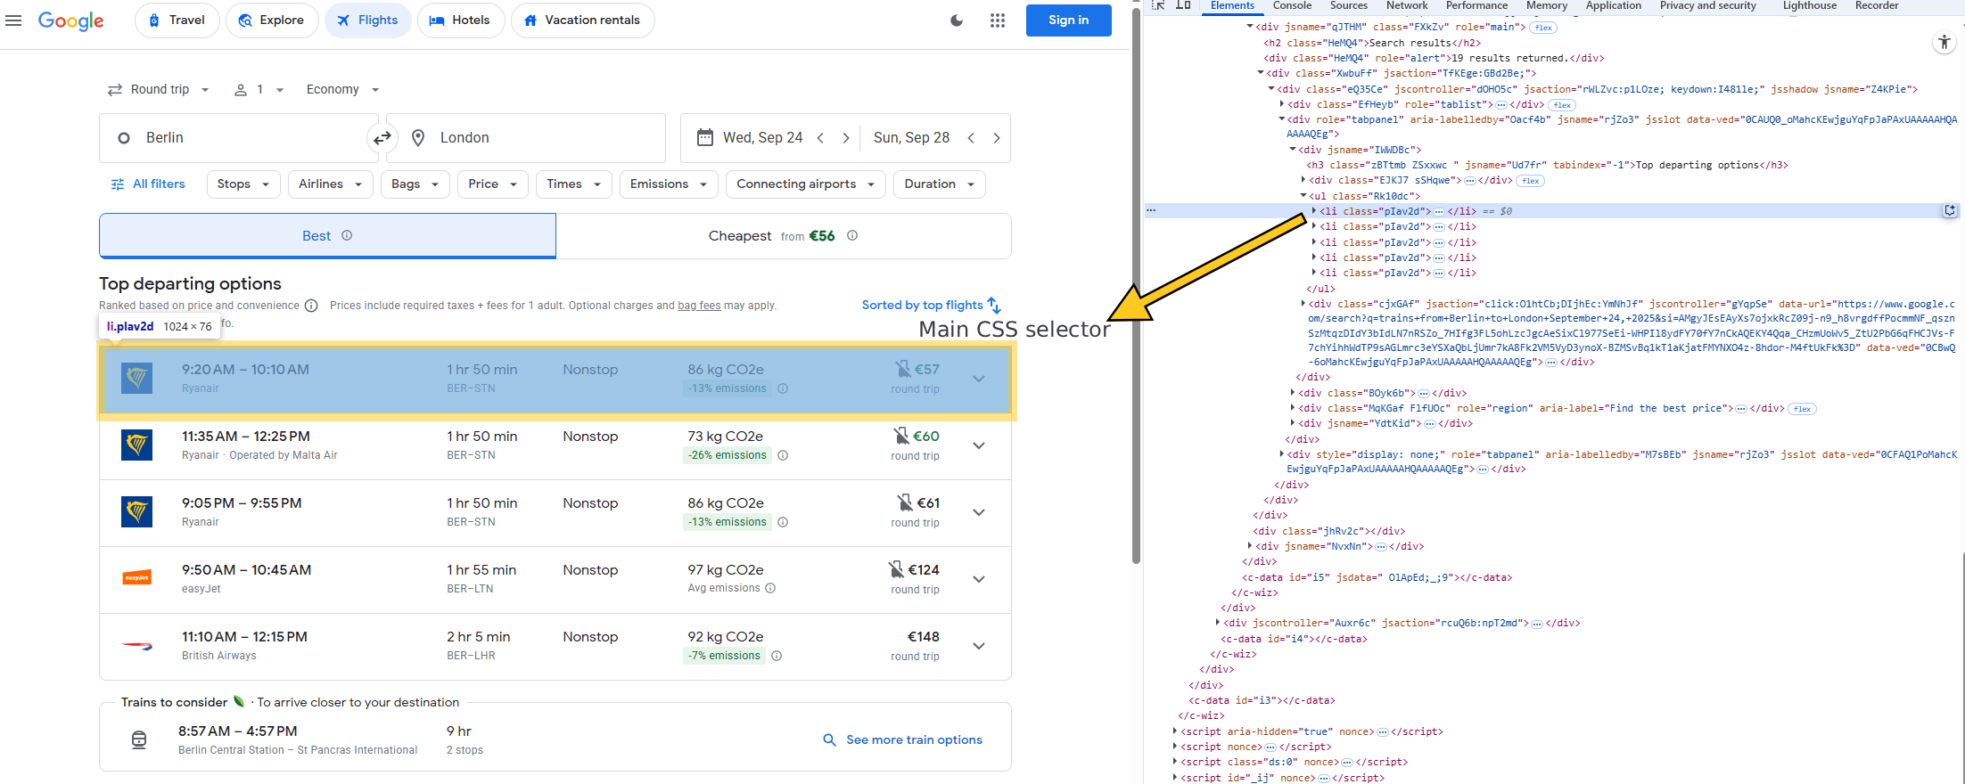Open the Bags filter dropdown
This screenshot has height=784, width=1965.
(x=415, y=184)
